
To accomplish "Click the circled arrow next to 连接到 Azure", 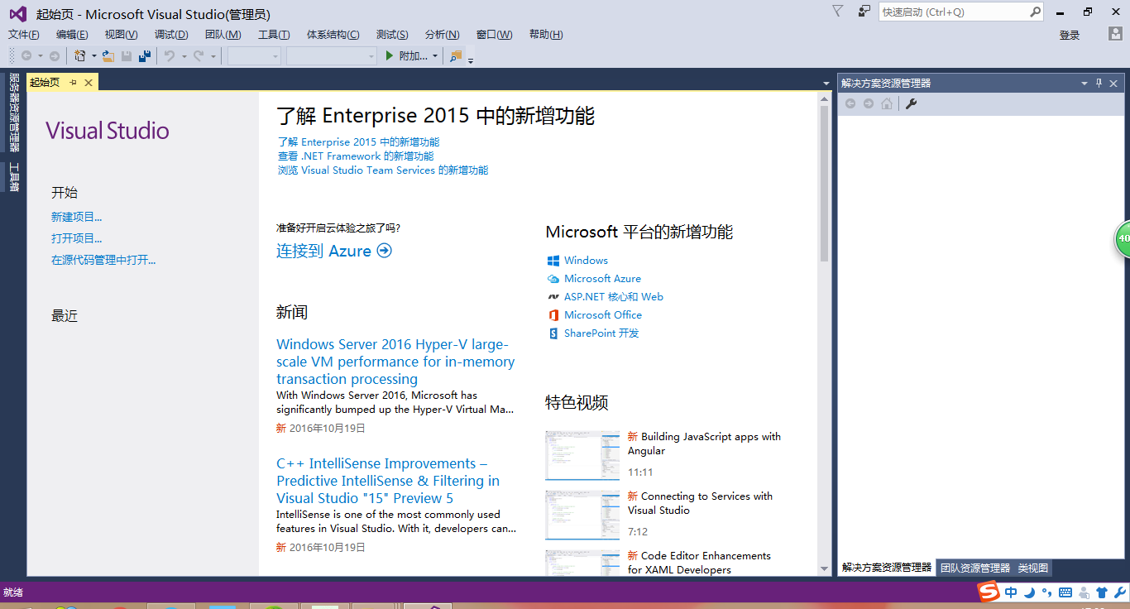I will (x=384, y=251).
